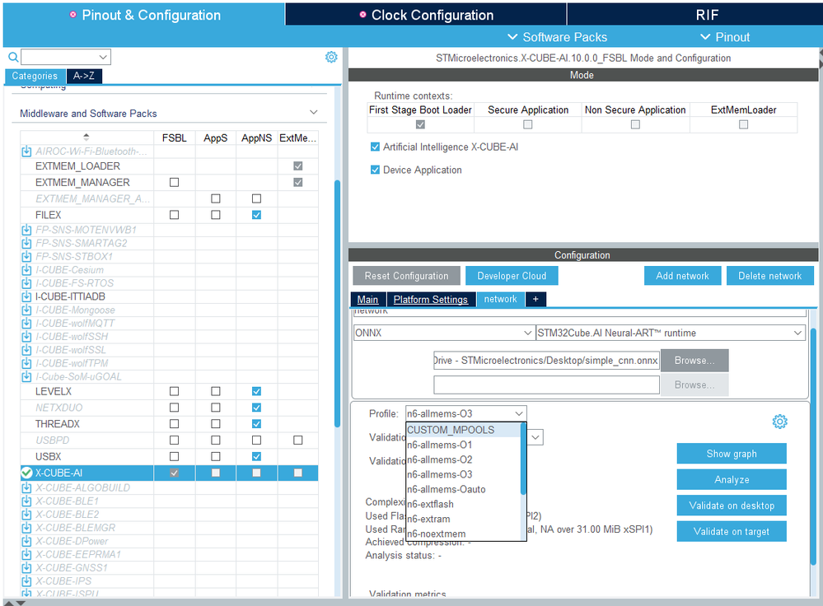Image resolution: width=823 pixels, height=606 pixels.
Task: Run Analyze on the network
Action: click(x=732, y=479)
